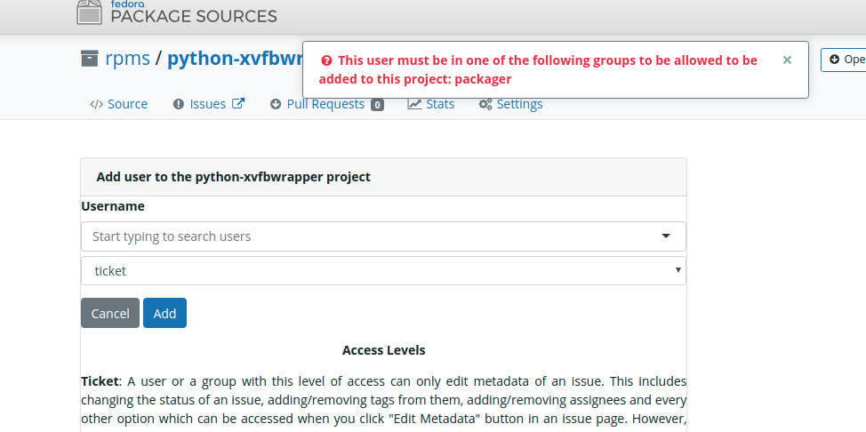Click the Access Levels heading

(x=384, y=350)
